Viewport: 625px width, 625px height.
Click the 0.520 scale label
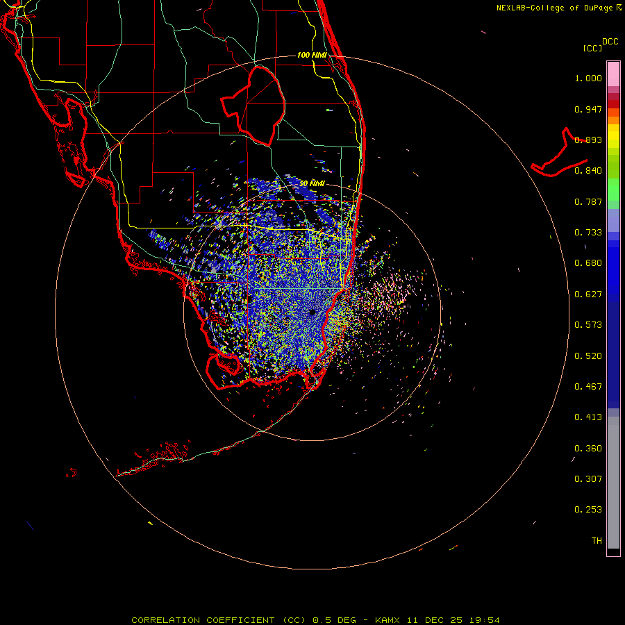tap(588, 356)
